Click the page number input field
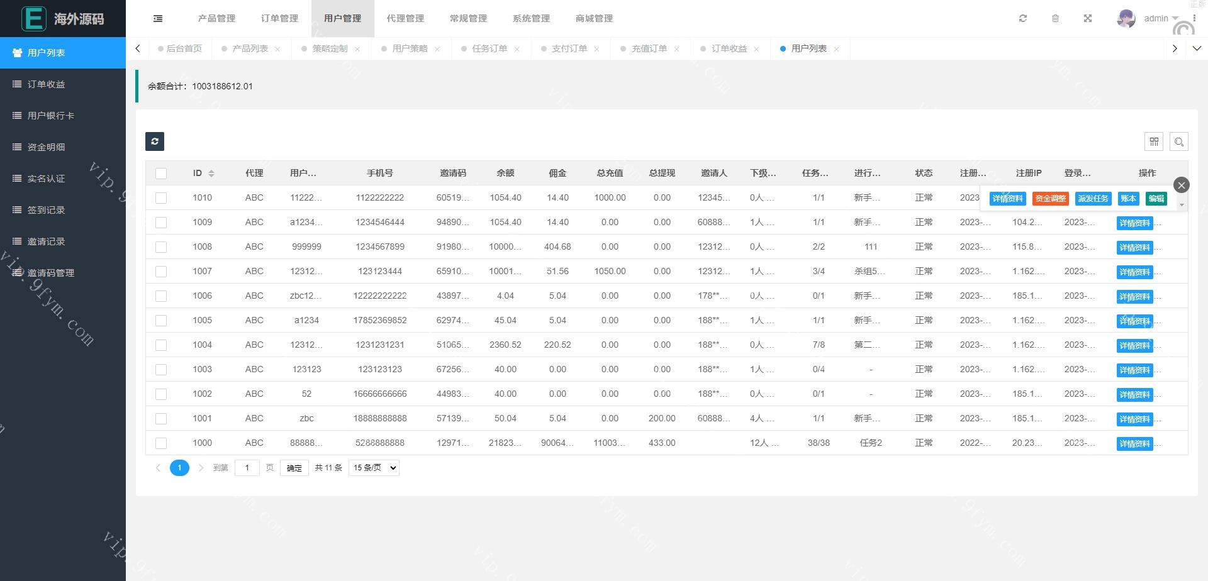This screenshot has width=1208, height=581. click(x=247, y=468)
